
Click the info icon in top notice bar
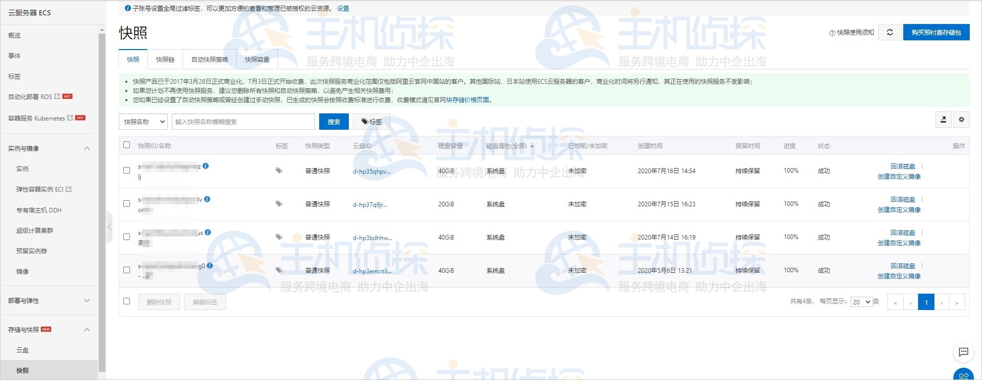pyautogui.click(x=128, y=8)
